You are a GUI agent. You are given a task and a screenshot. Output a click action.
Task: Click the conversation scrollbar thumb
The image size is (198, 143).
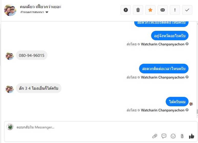click(x=197, y=111)
